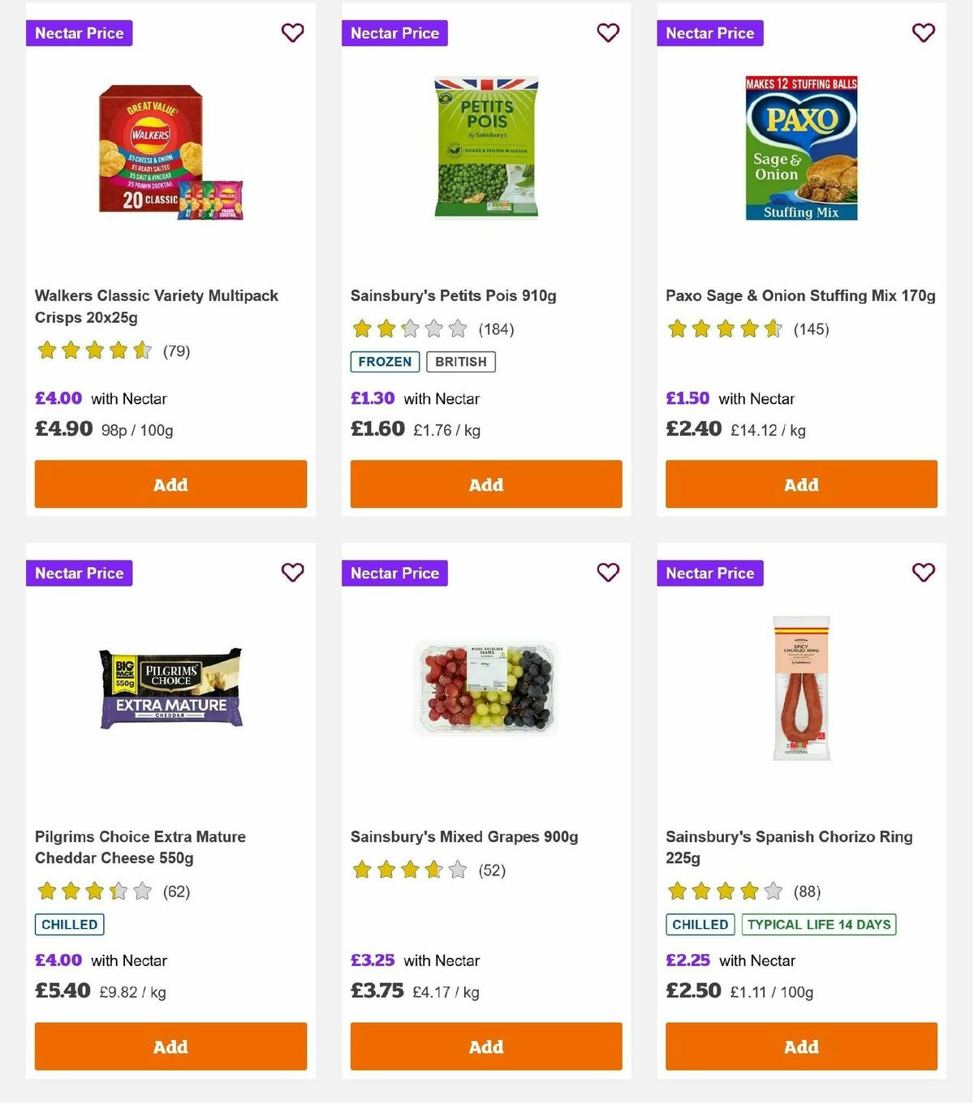Click the CHILLED label on Spanish Chorizo Ring
This screenshot has width=974, height=1104.
[x=700, y=924]
